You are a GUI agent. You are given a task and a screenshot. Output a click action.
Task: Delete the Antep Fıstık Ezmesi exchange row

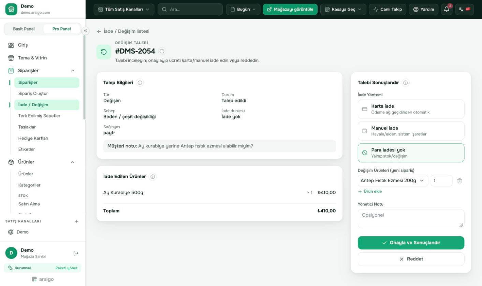[x=459, y=181]
